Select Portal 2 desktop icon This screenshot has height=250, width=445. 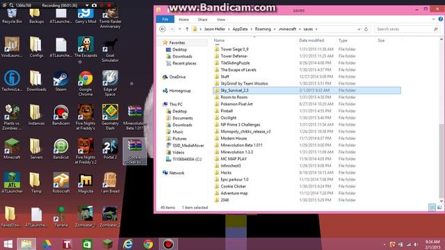(x=110, y=149)
